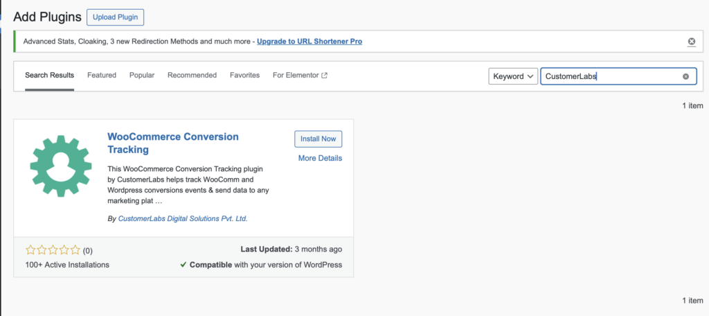Click the first rating star
The width and height of the screenshot is (709, 316).
30,250
